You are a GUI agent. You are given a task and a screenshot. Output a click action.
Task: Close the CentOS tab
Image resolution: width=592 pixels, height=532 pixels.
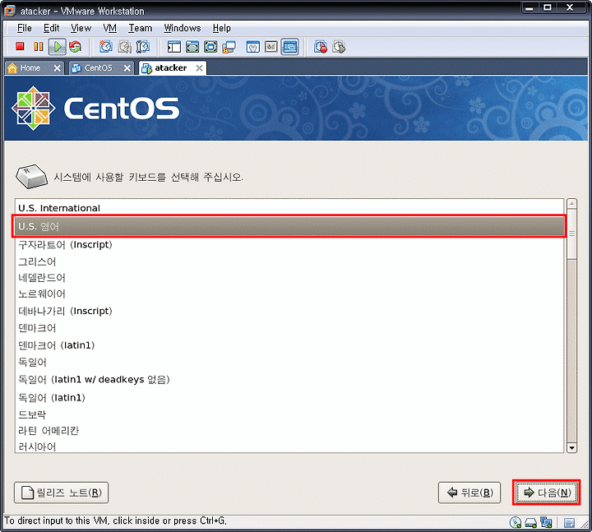tap(127, 68)
